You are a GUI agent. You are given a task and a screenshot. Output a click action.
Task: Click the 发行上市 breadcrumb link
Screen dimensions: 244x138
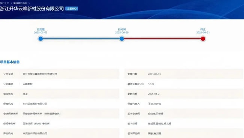coord(5,3)
